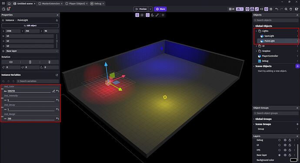Viewport: 300px width, 163px height.
Task: Click the Edit object button
Action: (30, 26)
